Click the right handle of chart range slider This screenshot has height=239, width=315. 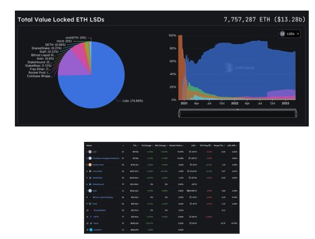coord(296,114)
